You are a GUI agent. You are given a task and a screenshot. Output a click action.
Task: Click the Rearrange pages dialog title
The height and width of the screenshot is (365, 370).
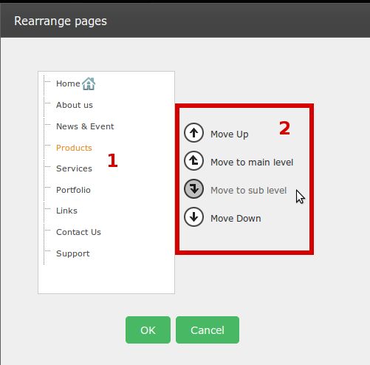coord(61,21)
